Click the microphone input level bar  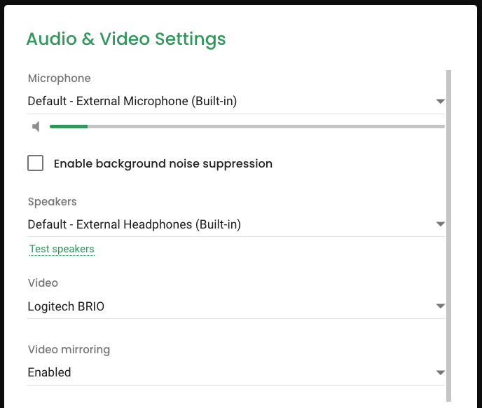[x=247, y=126]
